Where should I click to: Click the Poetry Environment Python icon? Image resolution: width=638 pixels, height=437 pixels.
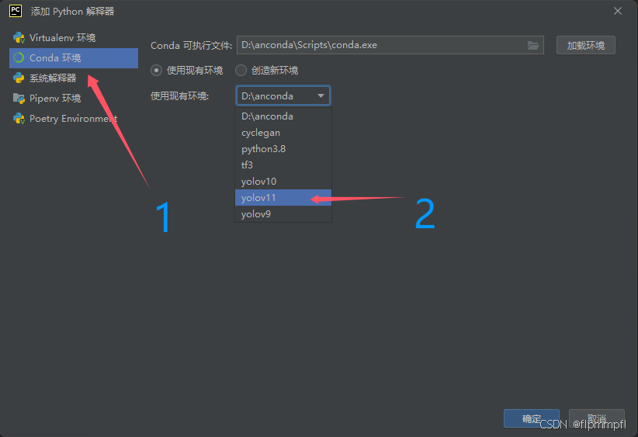click(x=19, y=119)
